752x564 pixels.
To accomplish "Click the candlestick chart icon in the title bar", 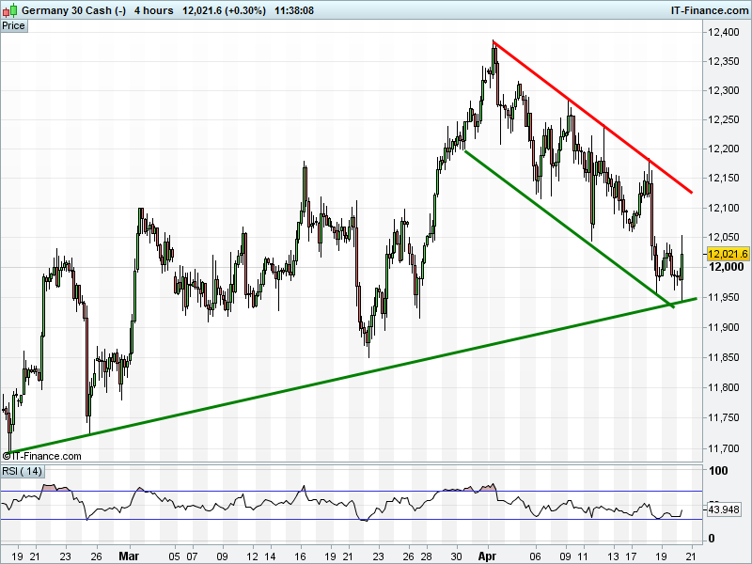I will pyautogui.click(x=9, y=10).
